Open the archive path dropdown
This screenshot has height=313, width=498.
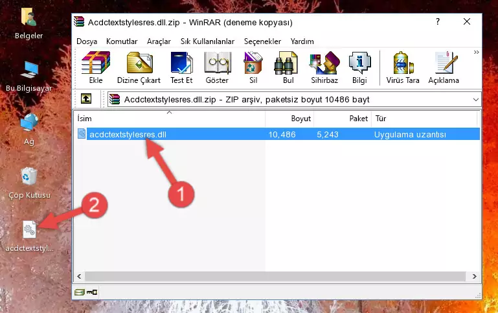pyautogui.click(x=475, y=99)
